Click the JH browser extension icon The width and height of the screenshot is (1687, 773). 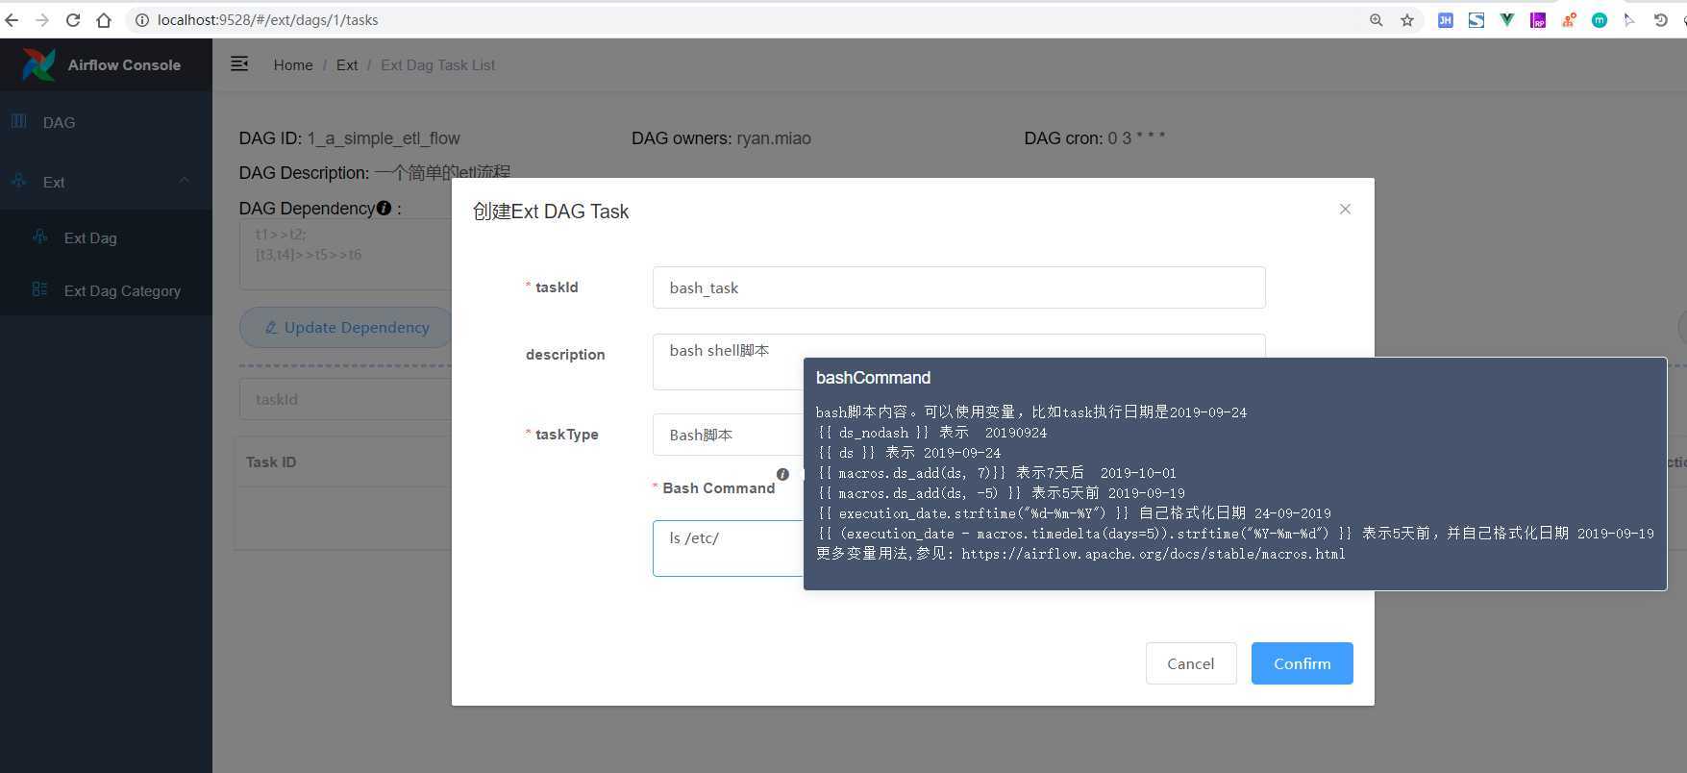pos(1445,20)
